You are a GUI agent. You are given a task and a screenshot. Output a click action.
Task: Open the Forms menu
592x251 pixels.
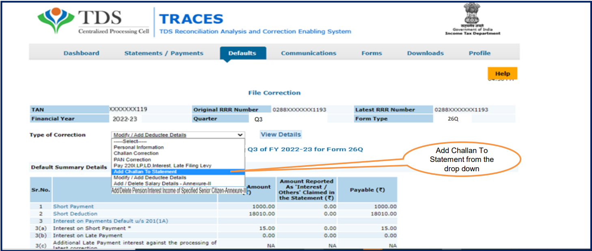tap(372, 53)
